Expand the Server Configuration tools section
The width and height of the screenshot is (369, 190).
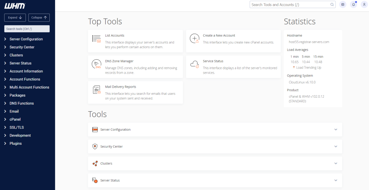click(x=335, y=130)
